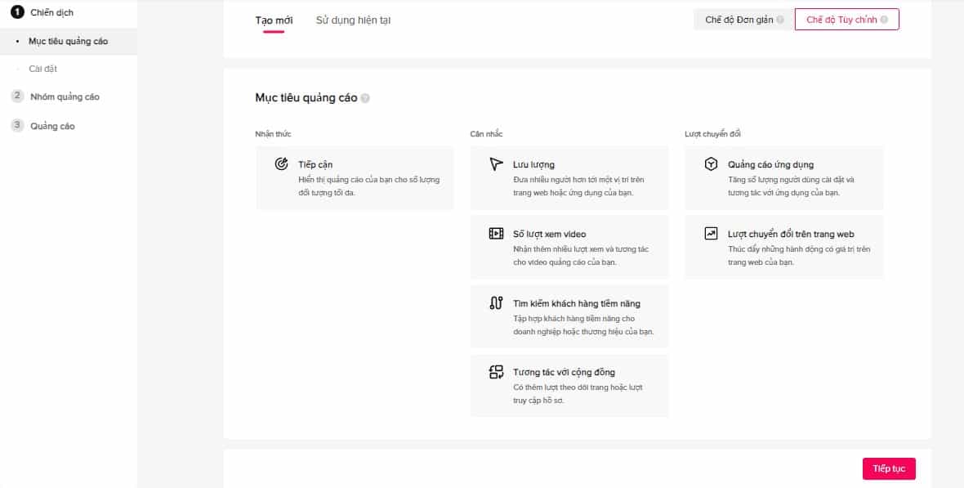
Task: Switch to Chế độ Tùy chỉnh mode
Action: tap(841, 20)
